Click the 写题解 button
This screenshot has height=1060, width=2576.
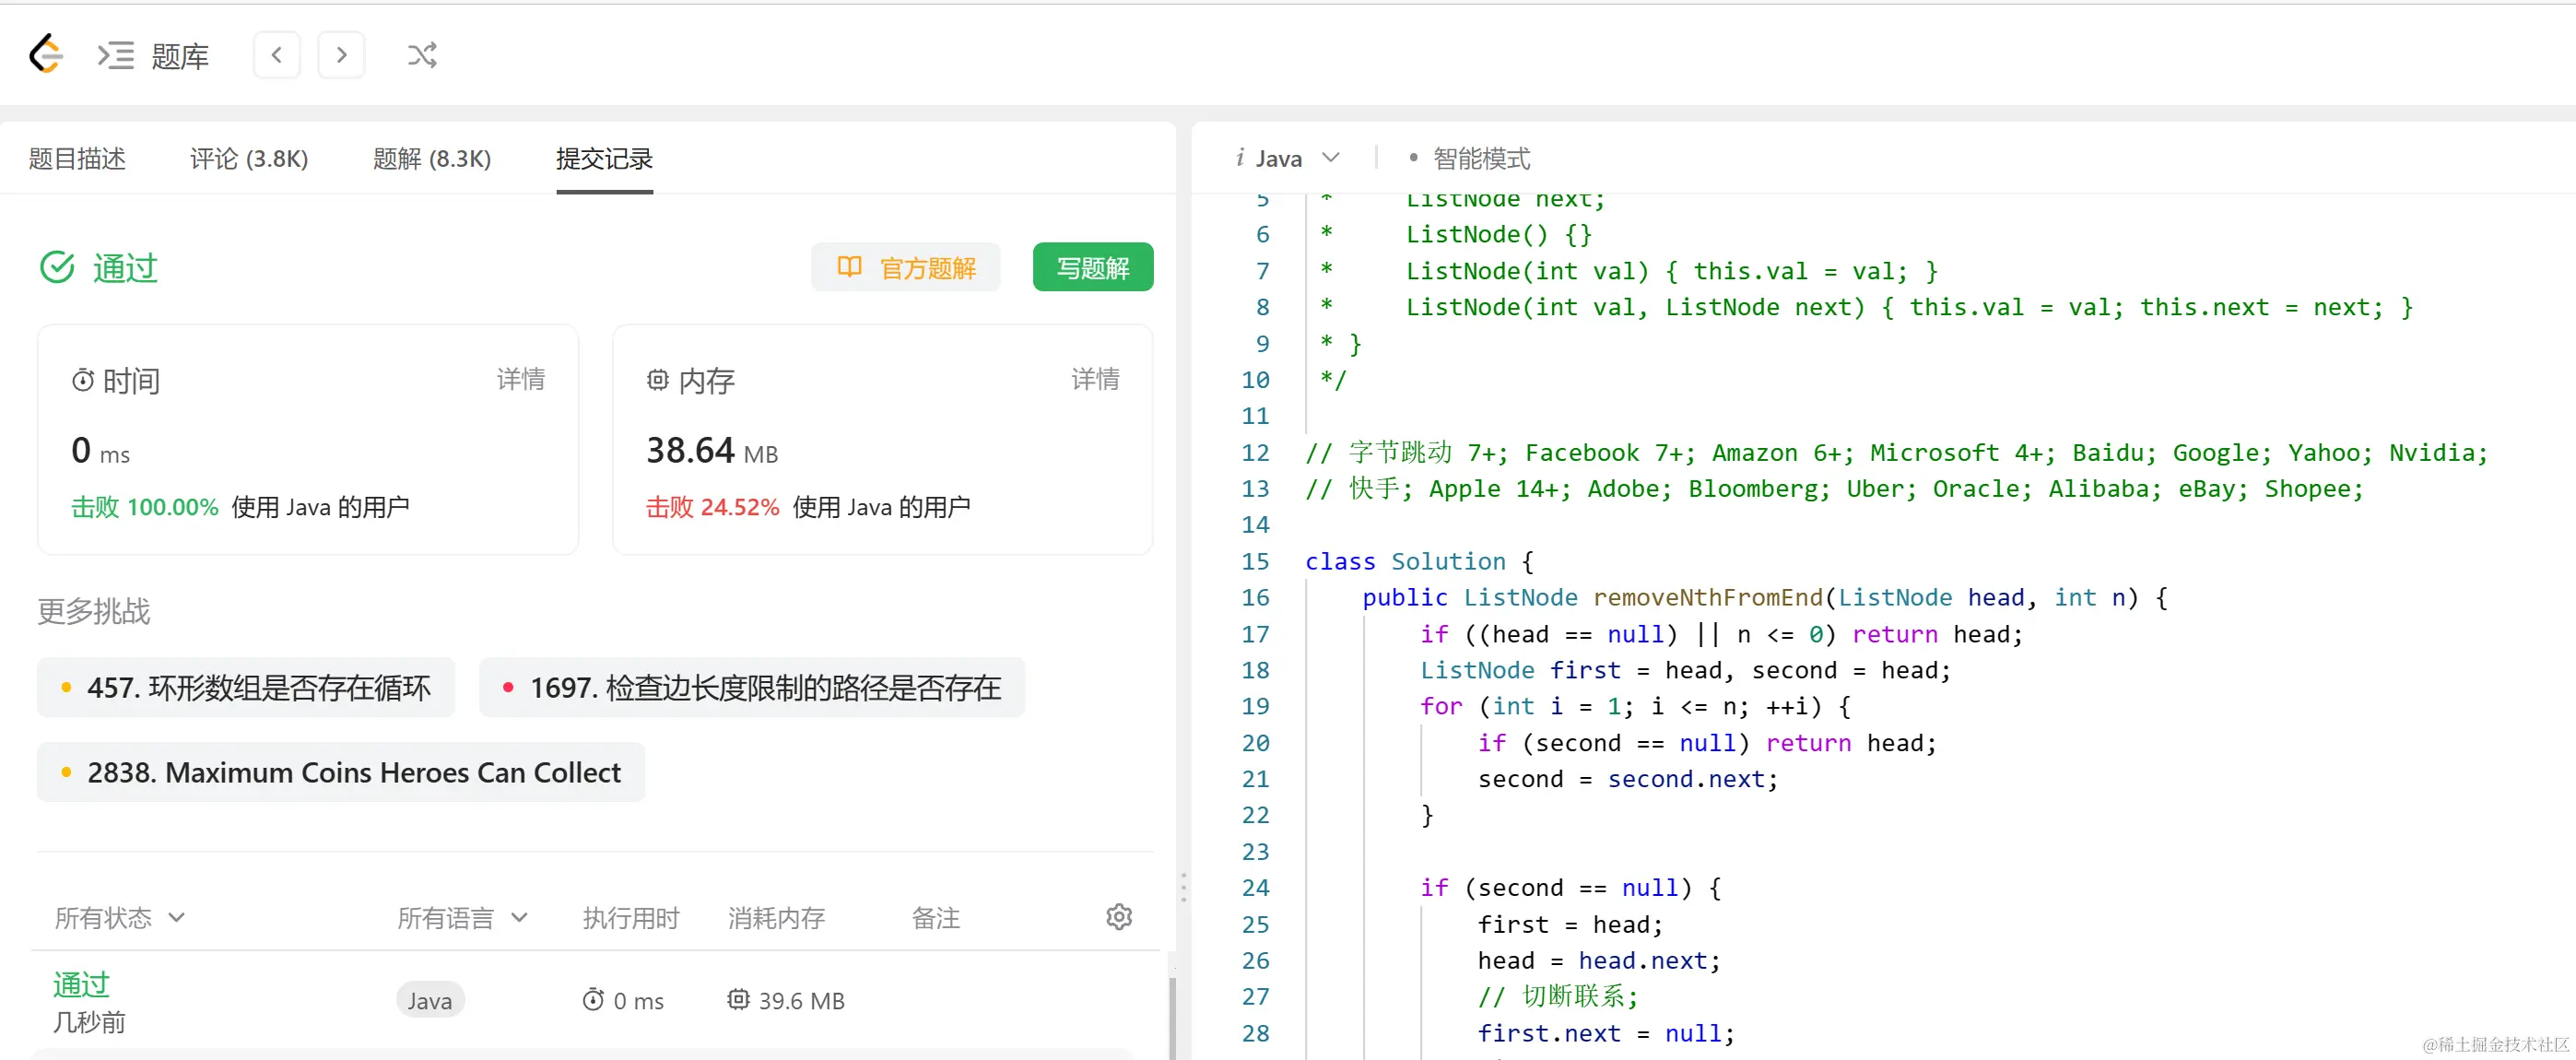(x=1092, y=267)
